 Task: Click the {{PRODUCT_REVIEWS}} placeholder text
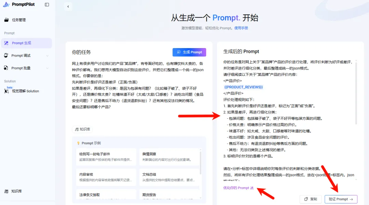(243, 87)
